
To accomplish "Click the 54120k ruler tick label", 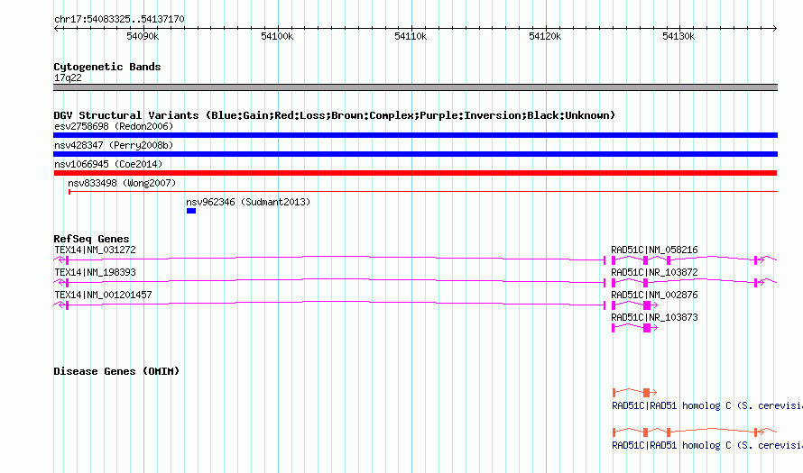I will pyautogui.click(x=545, y=36).
